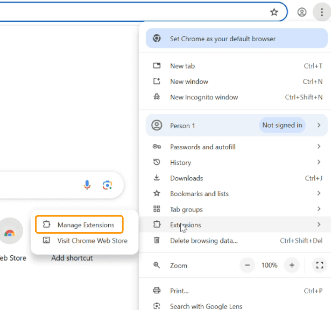Open Google Lens image search icon

pyautogui.click(x=107, y=185)
